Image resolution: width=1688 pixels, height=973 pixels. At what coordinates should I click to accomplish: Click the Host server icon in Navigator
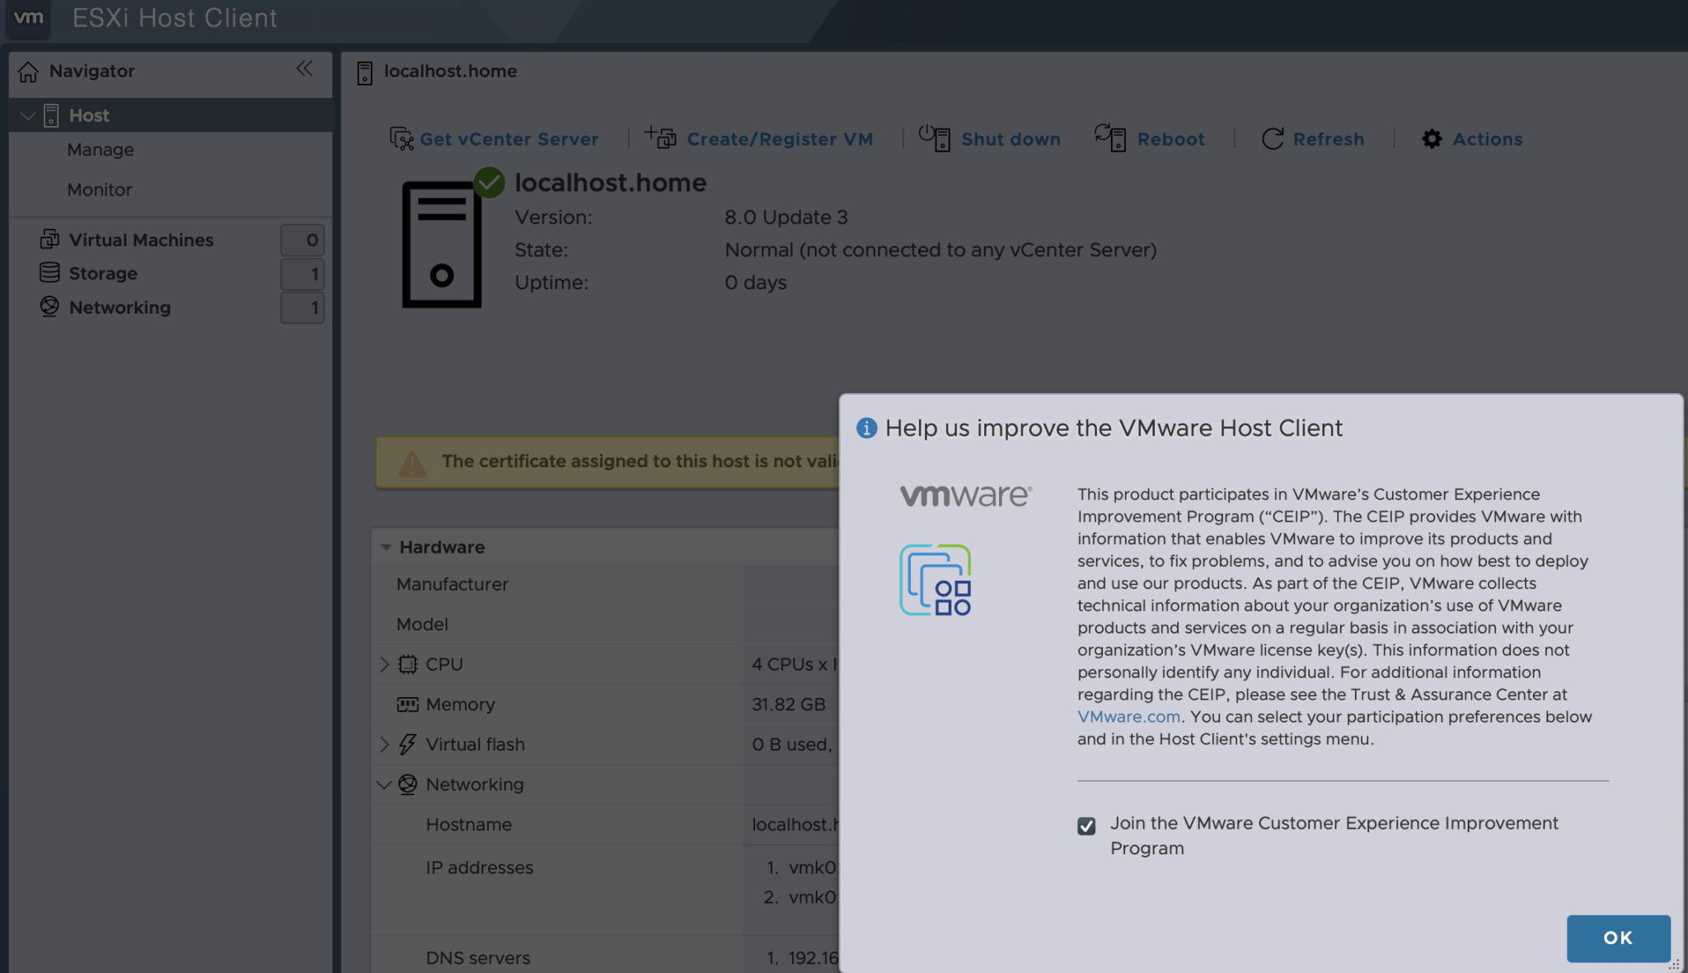(x=51, y=115)
